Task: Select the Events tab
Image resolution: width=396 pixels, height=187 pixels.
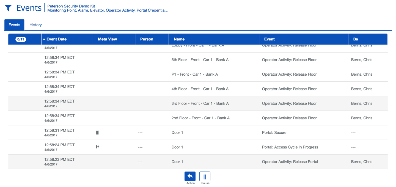Action: click(x=14, y=25)
